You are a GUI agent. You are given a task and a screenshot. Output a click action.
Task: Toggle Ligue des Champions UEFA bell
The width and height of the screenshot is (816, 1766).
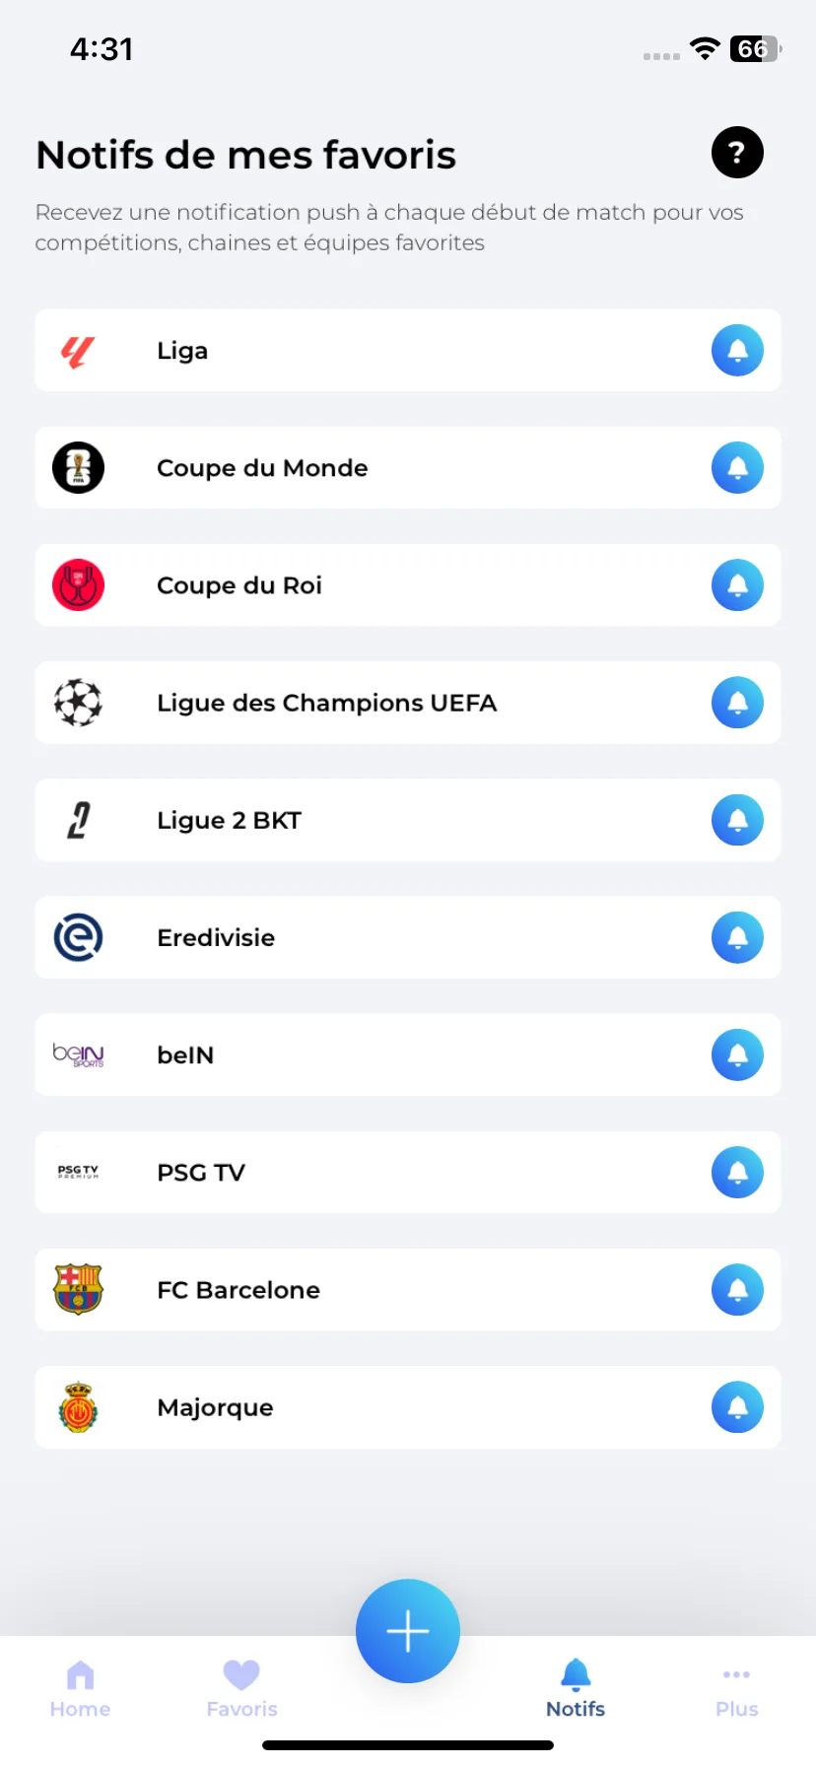click(737, 703)
